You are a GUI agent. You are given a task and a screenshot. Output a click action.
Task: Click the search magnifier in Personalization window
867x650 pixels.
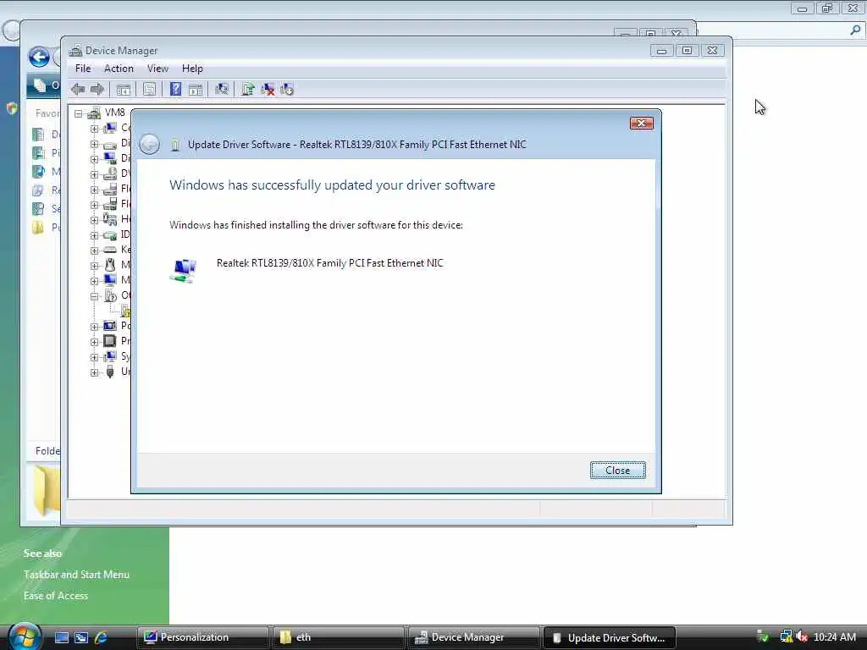(x=855, y=30)
